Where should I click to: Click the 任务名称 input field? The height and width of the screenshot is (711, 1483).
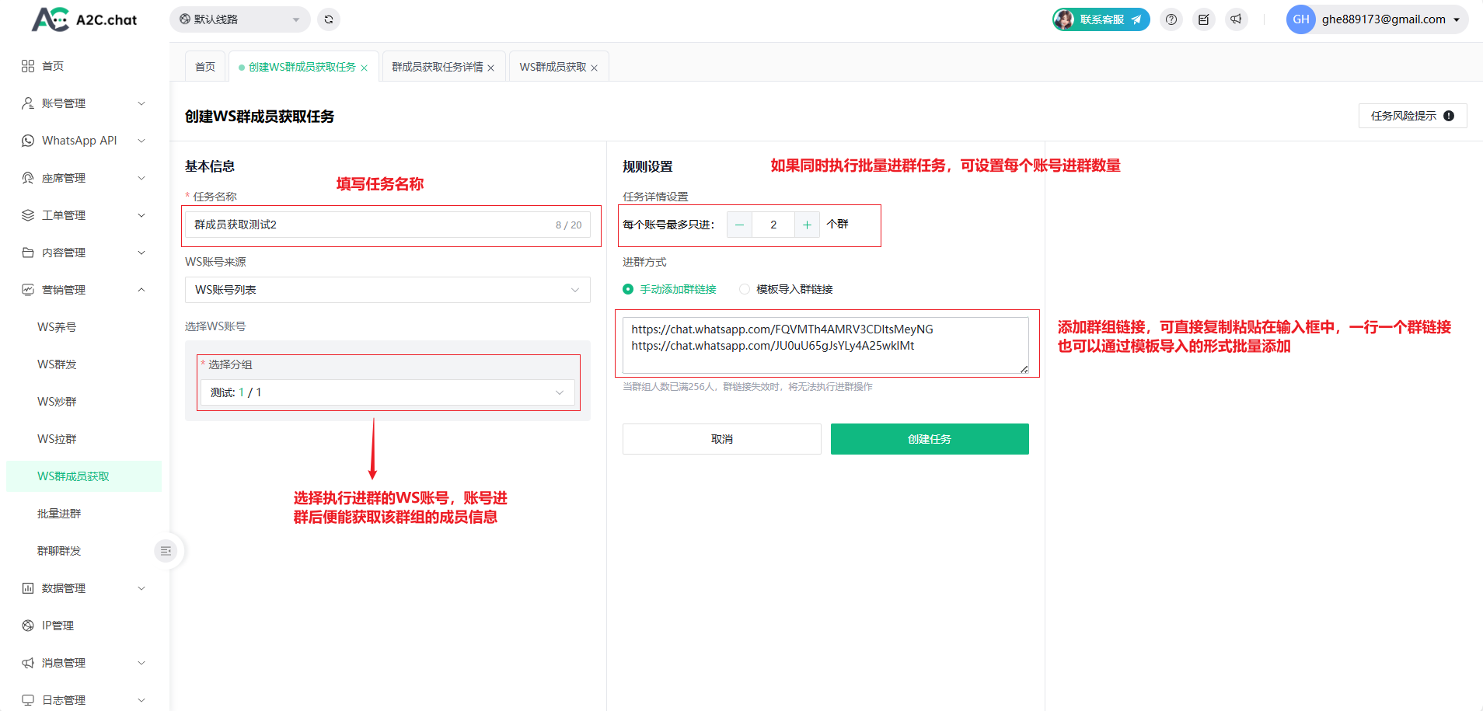[x=369, y=225]
